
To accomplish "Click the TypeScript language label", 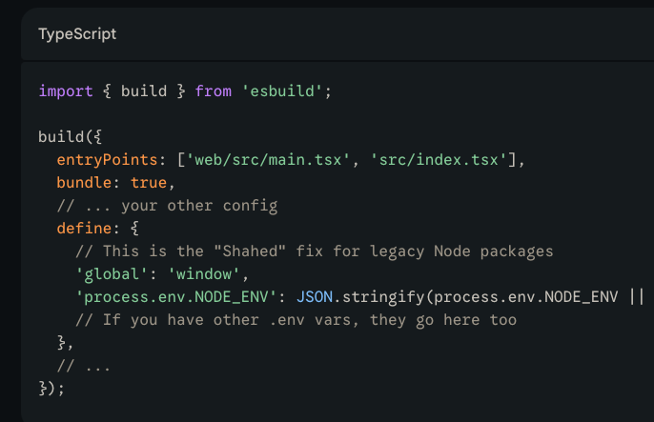I will click(x=76, y=34).
